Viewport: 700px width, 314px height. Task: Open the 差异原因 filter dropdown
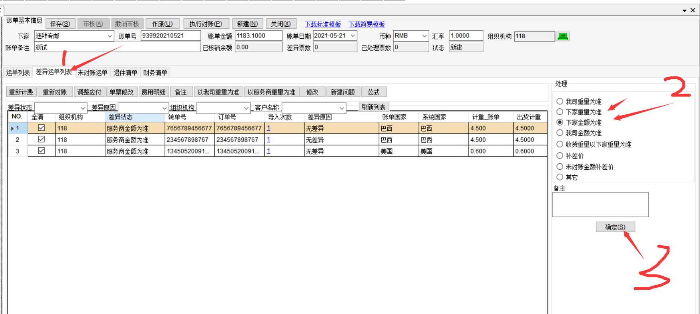pyautogui.click(x=164, y=108)
